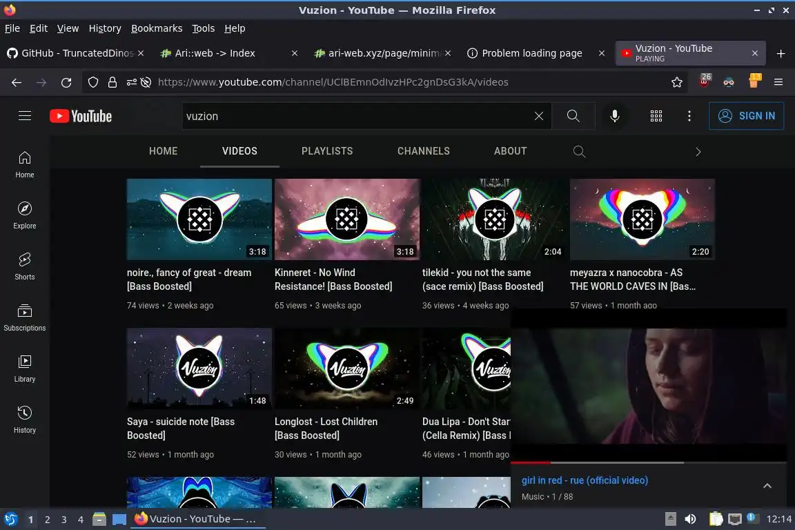This screenshot has width=795, height=530.
Task: Open Firefox application hamburger menu
Action: [778, 82]
